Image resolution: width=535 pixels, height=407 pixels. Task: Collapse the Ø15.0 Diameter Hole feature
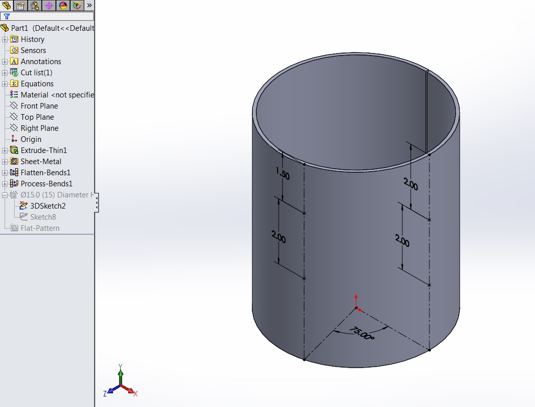pos(5,195)
